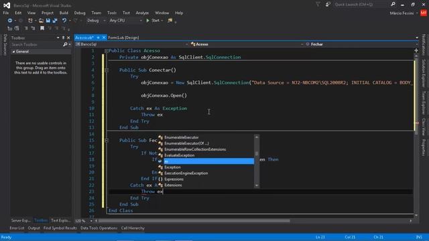Click the Open File folder icon
Viewport: 429px width, 241px height.
(x=41, y=21)
